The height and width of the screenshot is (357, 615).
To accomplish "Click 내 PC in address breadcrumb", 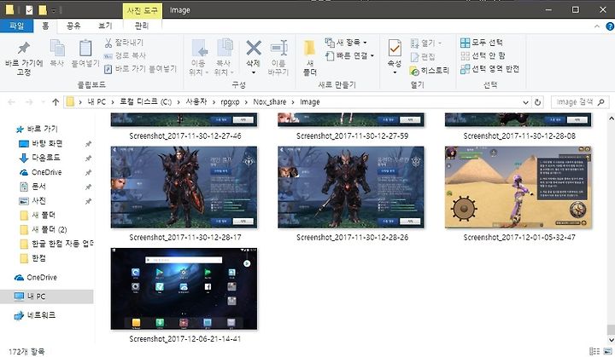I will (97, 102).
